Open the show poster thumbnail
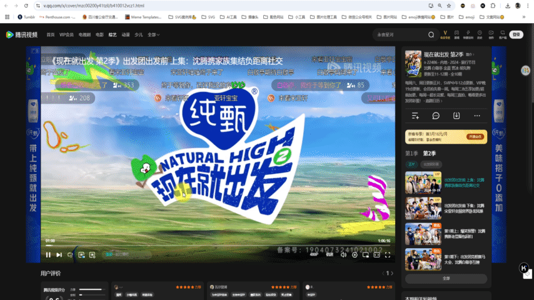The image size is (534, 300). click(413, 64)
